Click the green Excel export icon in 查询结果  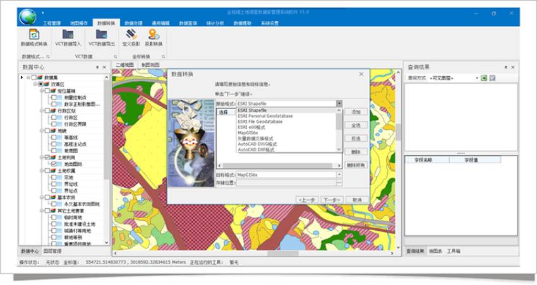click(x=483, y=78)
